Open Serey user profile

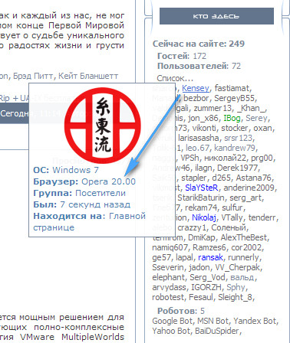[x=256, y=118]
